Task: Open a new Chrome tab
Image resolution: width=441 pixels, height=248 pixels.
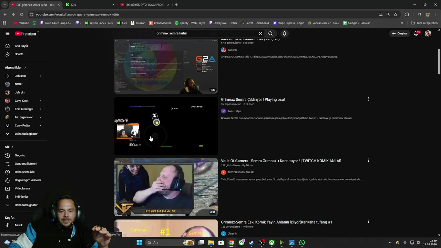Action: tap(176, 4)
